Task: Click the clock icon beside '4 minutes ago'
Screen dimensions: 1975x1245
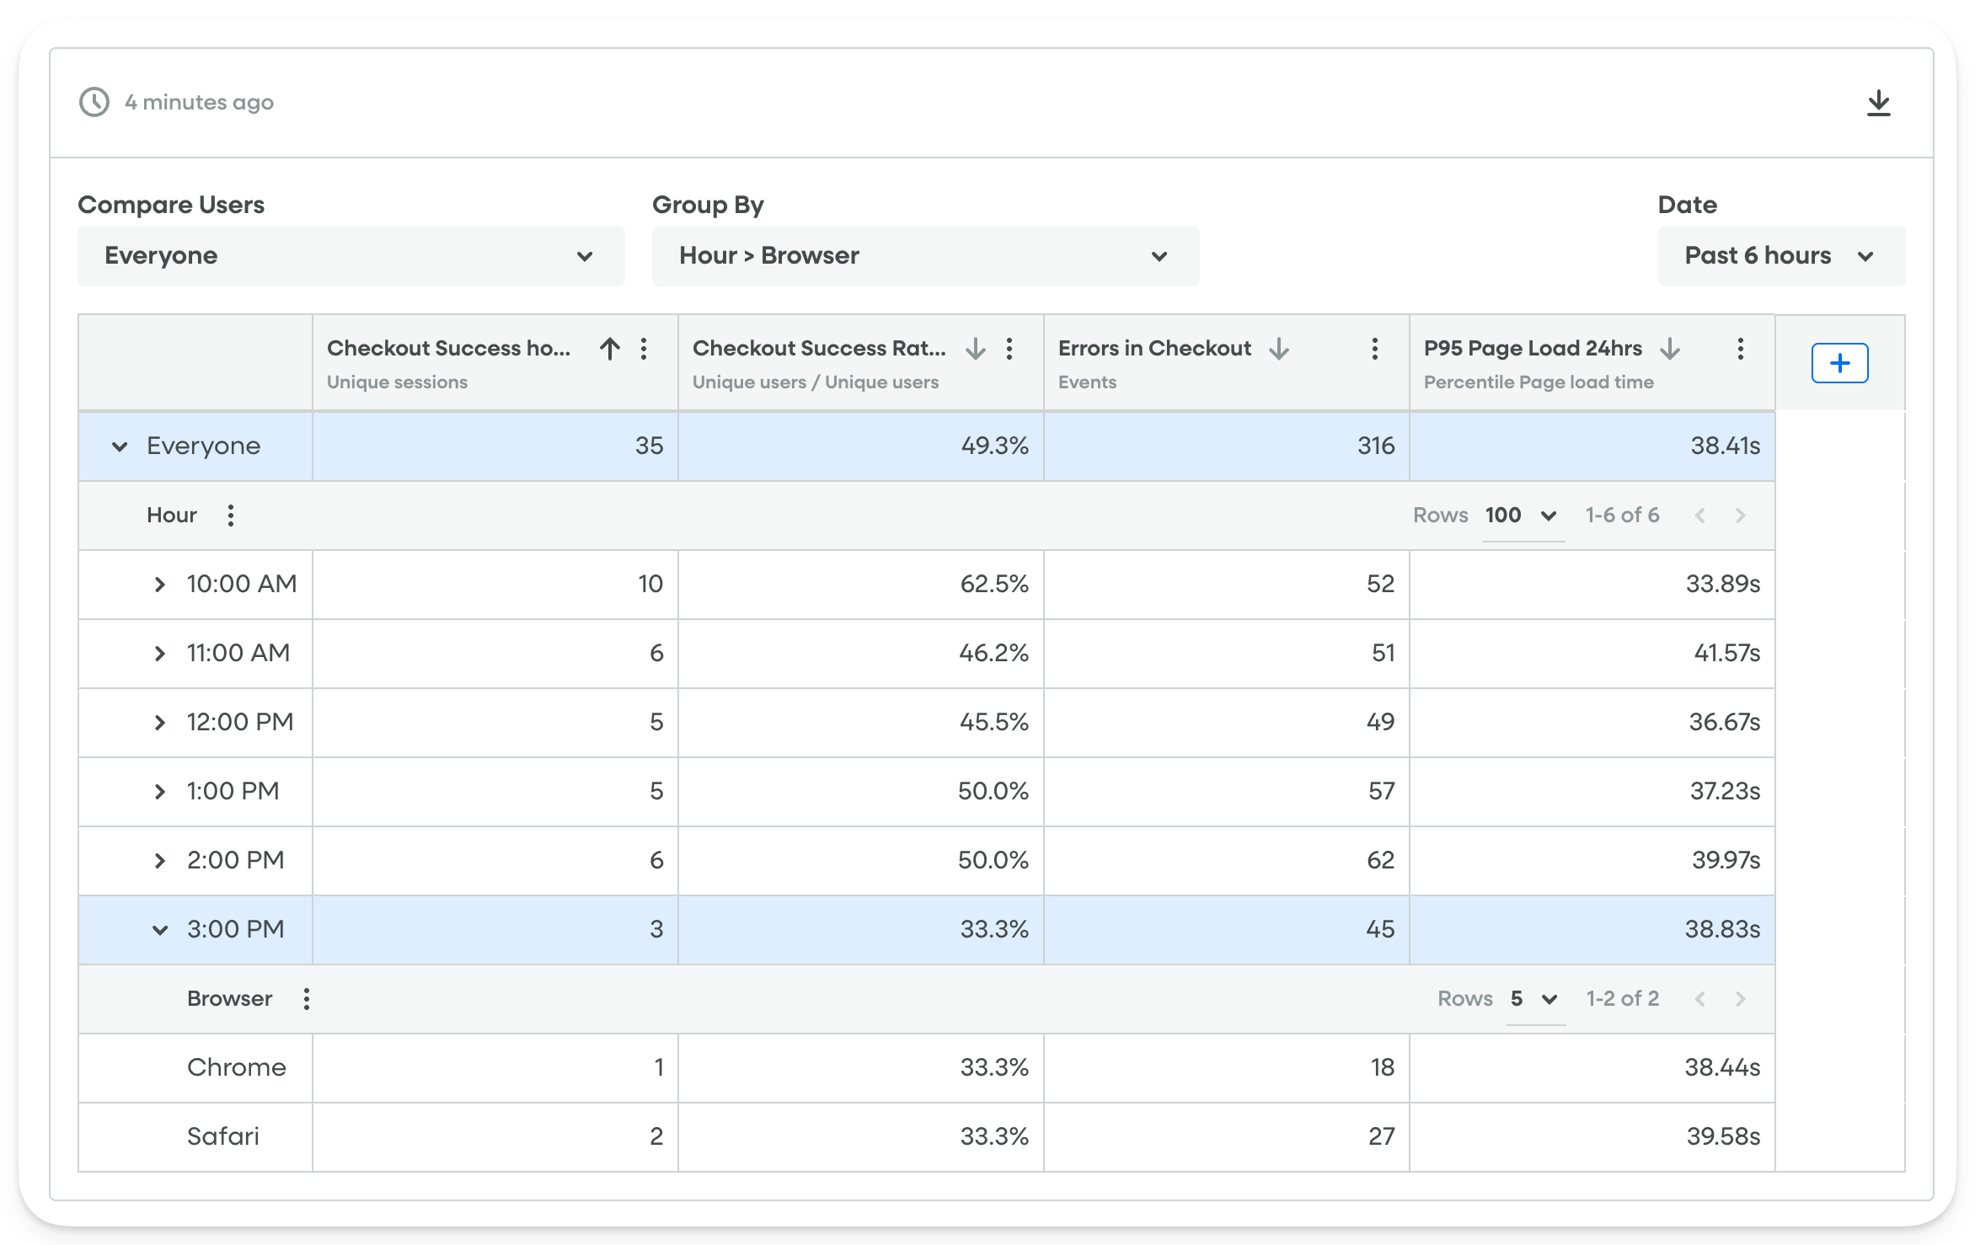Action: 93,102
